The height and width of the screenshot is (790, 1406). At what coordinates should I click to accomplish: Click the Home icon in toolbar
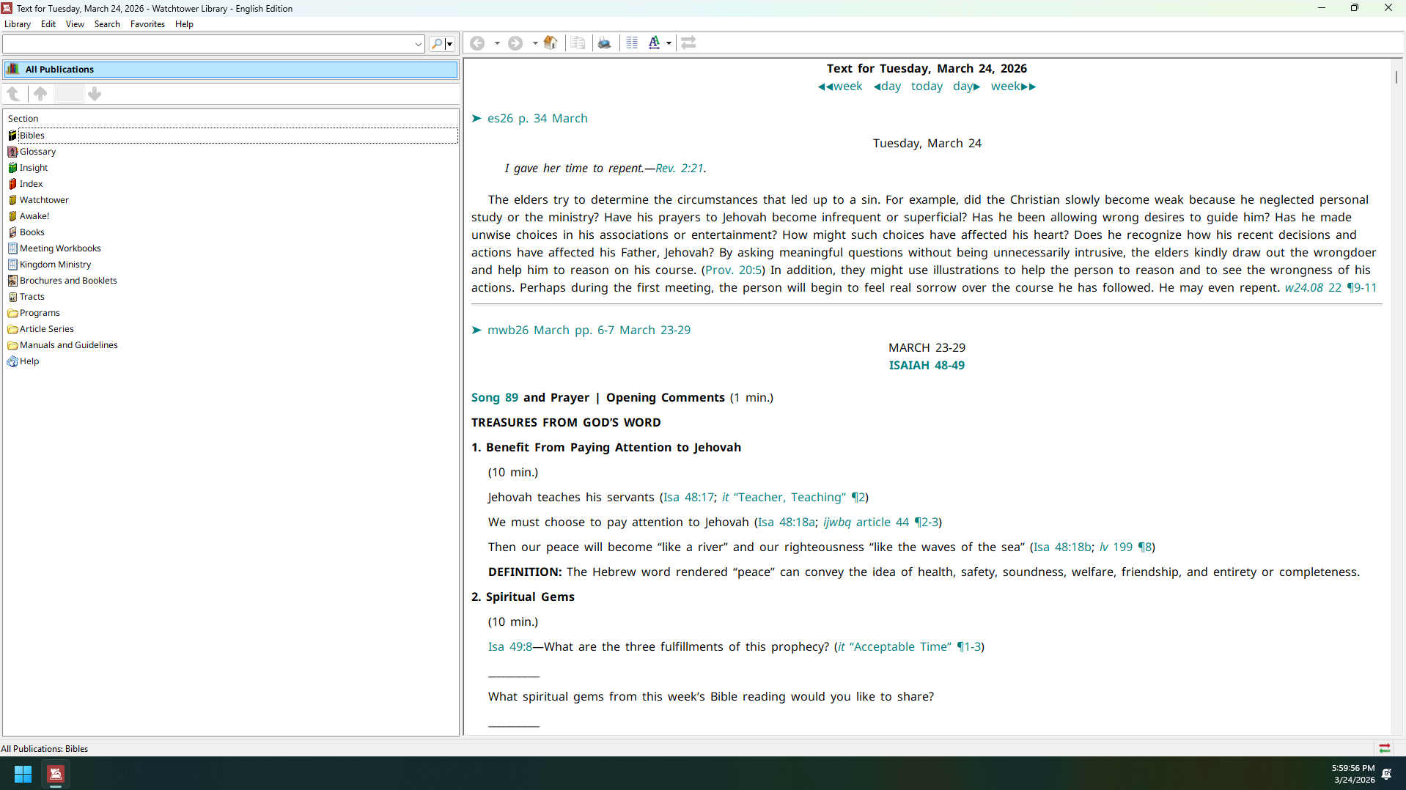pyautogui.click(x=551, y=43)
